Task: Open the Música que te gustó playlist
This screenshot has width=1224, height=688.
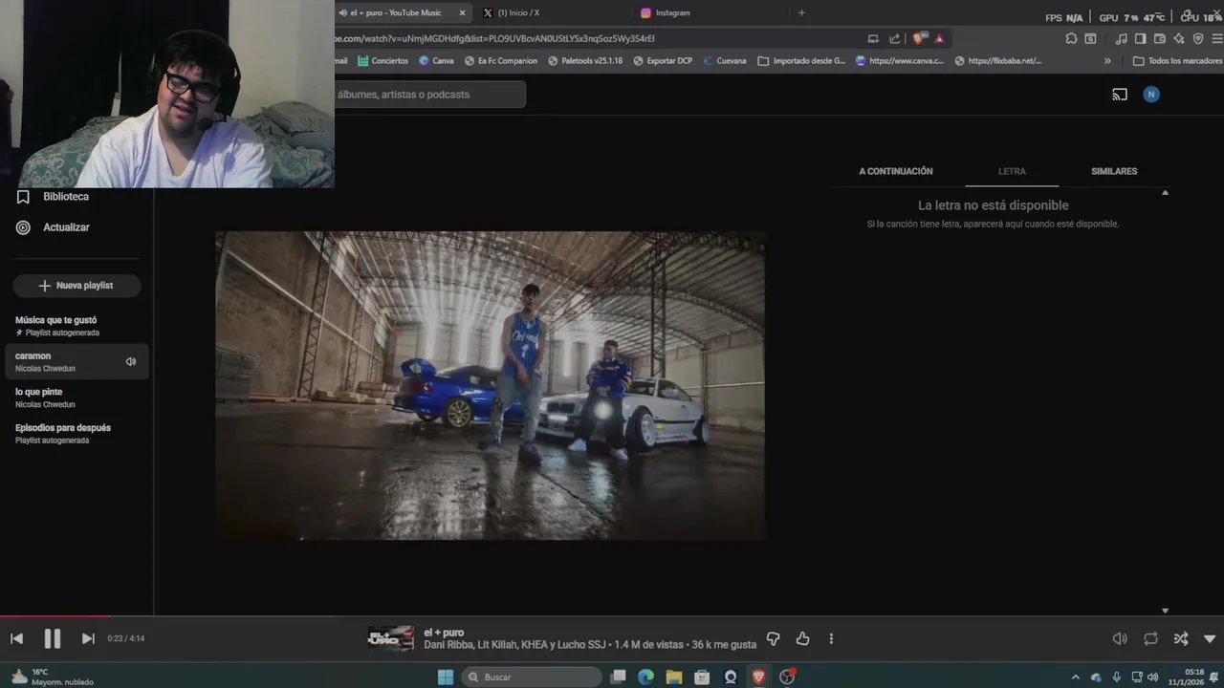Action: pyautogui.click(x=76, y=326)
